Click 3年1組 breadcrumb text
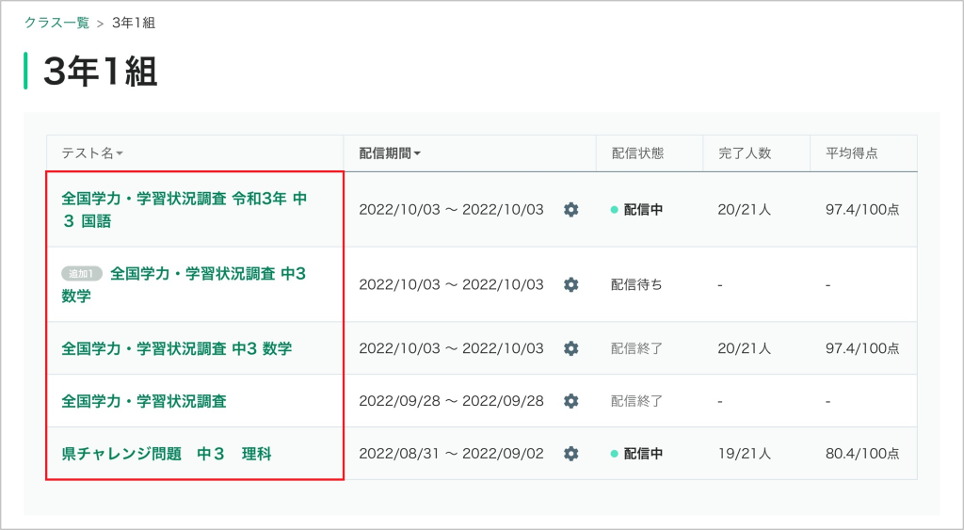This screenshot has height=530, width=964. coord(134,23)
